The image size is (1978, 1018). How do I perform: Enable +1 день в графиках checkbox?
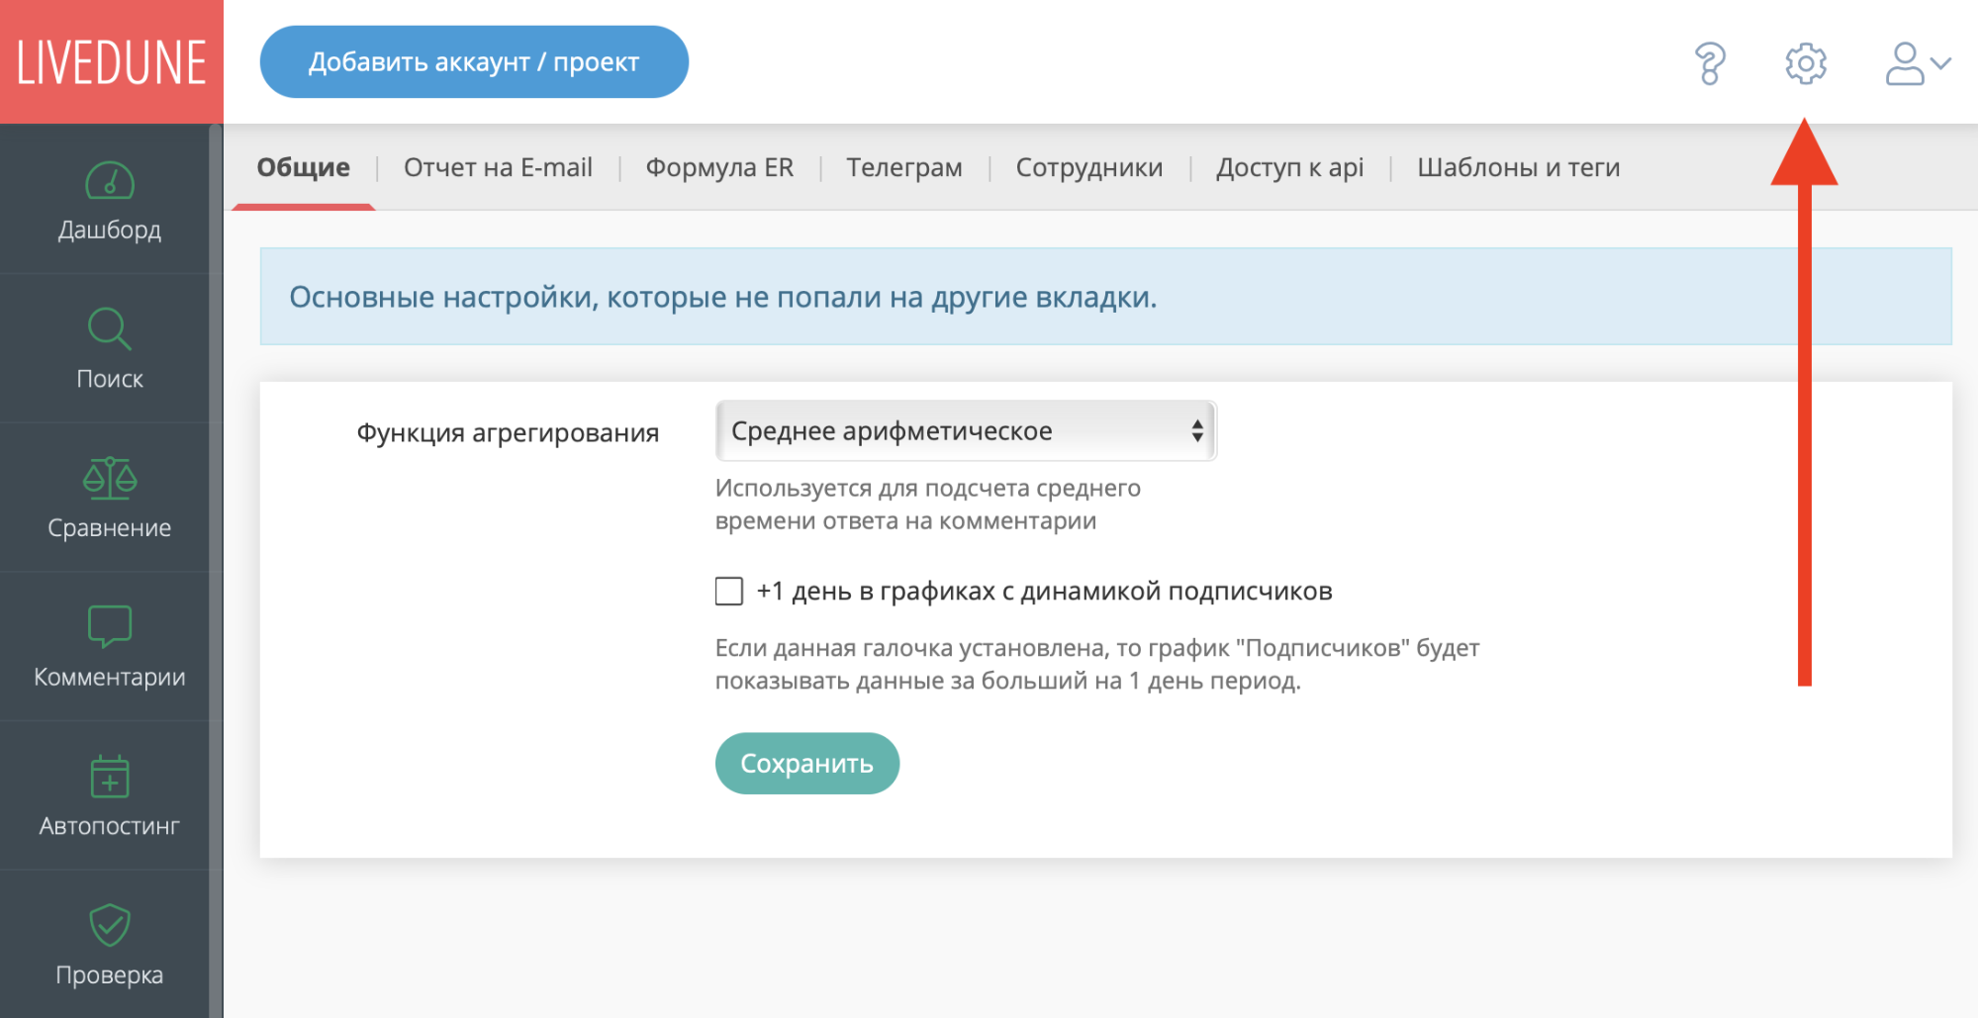[729, 591]
